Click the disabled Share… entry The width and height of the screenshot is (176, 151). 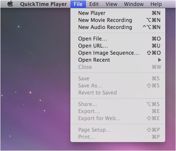click(118, 104)
